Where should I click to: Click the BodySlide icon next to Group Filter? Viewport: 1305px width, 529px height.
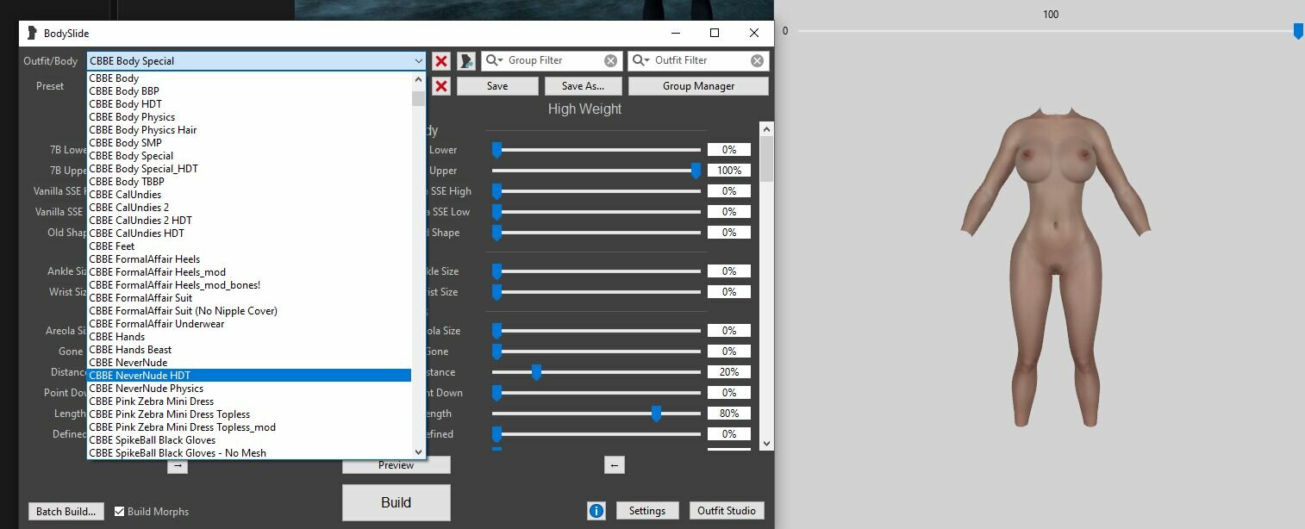tap(466, 60)
